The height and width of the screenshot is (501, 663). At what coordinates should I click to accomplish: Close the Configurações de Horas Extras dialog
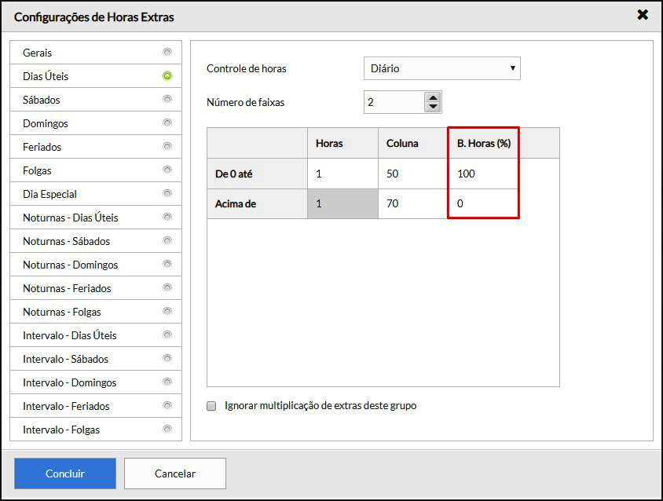tap(642, 15)
